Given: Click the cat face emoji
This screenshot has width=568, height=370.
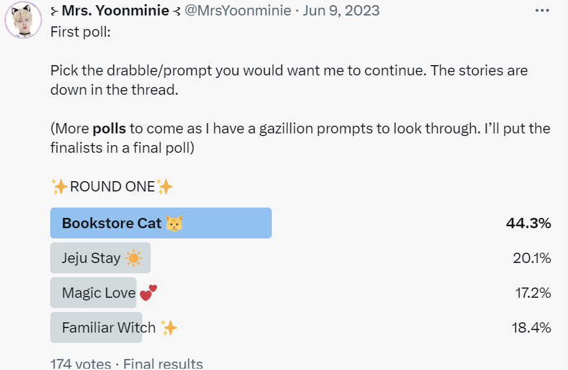Looking at the screenshot, I should coord(175,223).
